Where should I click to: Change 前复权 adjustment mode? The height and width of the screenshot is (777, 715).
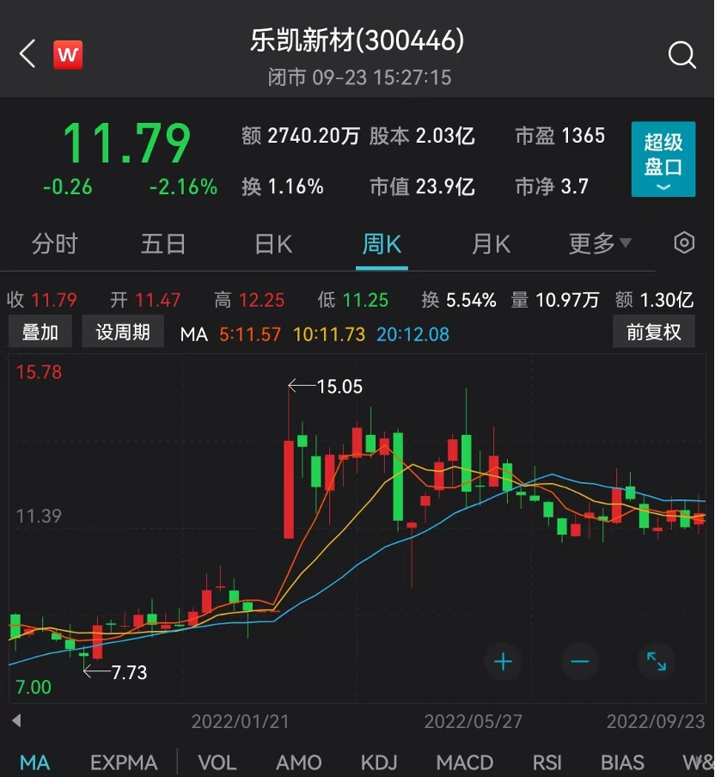[x=654, y=332]
